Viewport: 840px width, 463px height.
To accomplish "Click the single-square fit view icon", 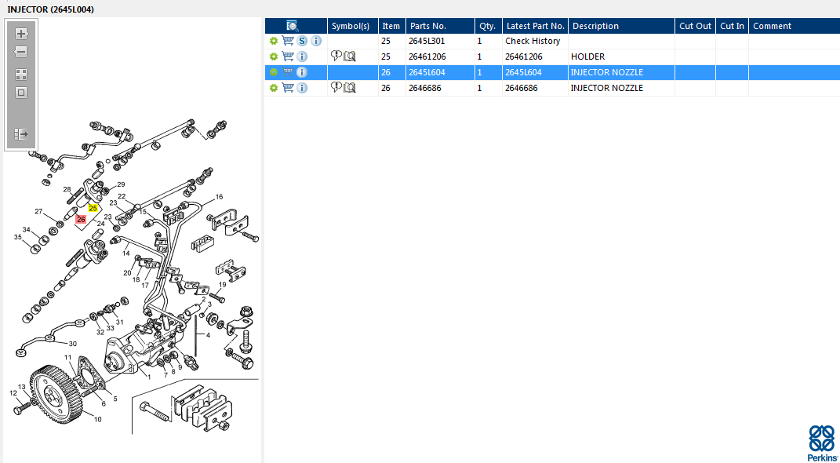I will [21, 93].
